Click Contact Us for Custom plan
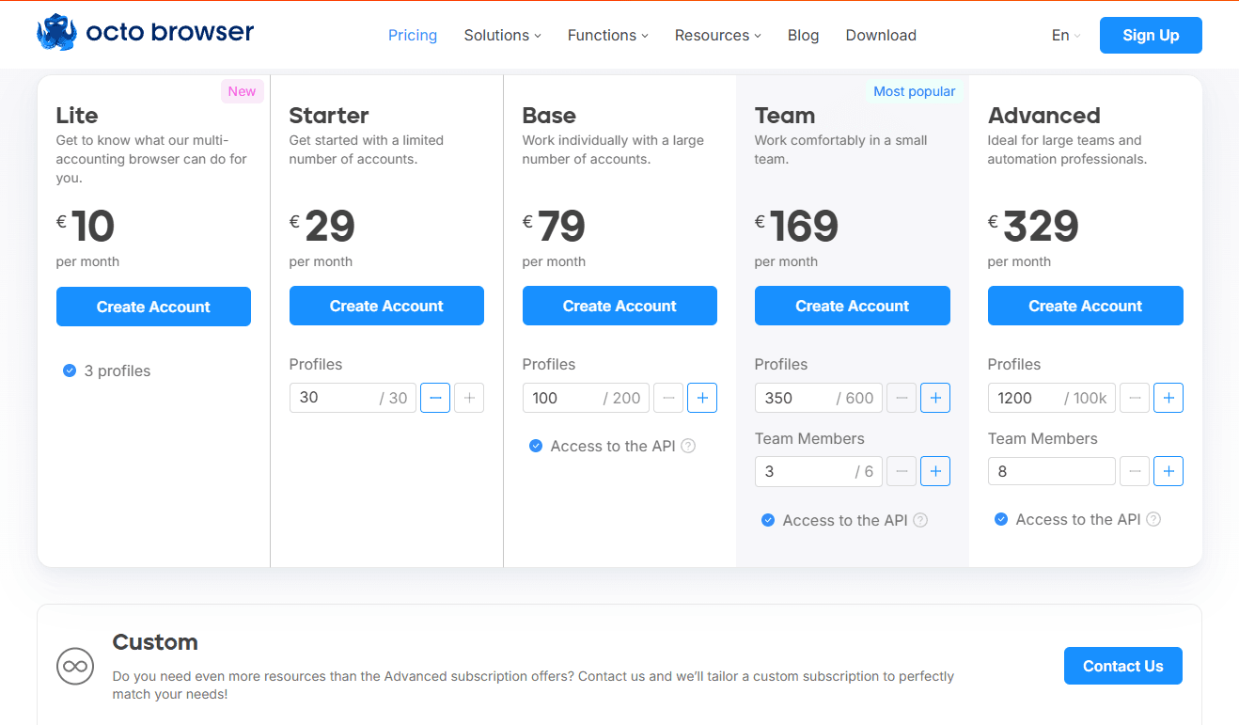 pyautogui.click(x=1123, y=666)
